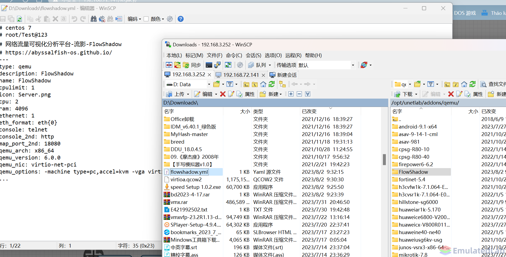Click the 上传 upload button
This screenshot has height=257, width=506.
pyautogui.click(x=176, y=94)
